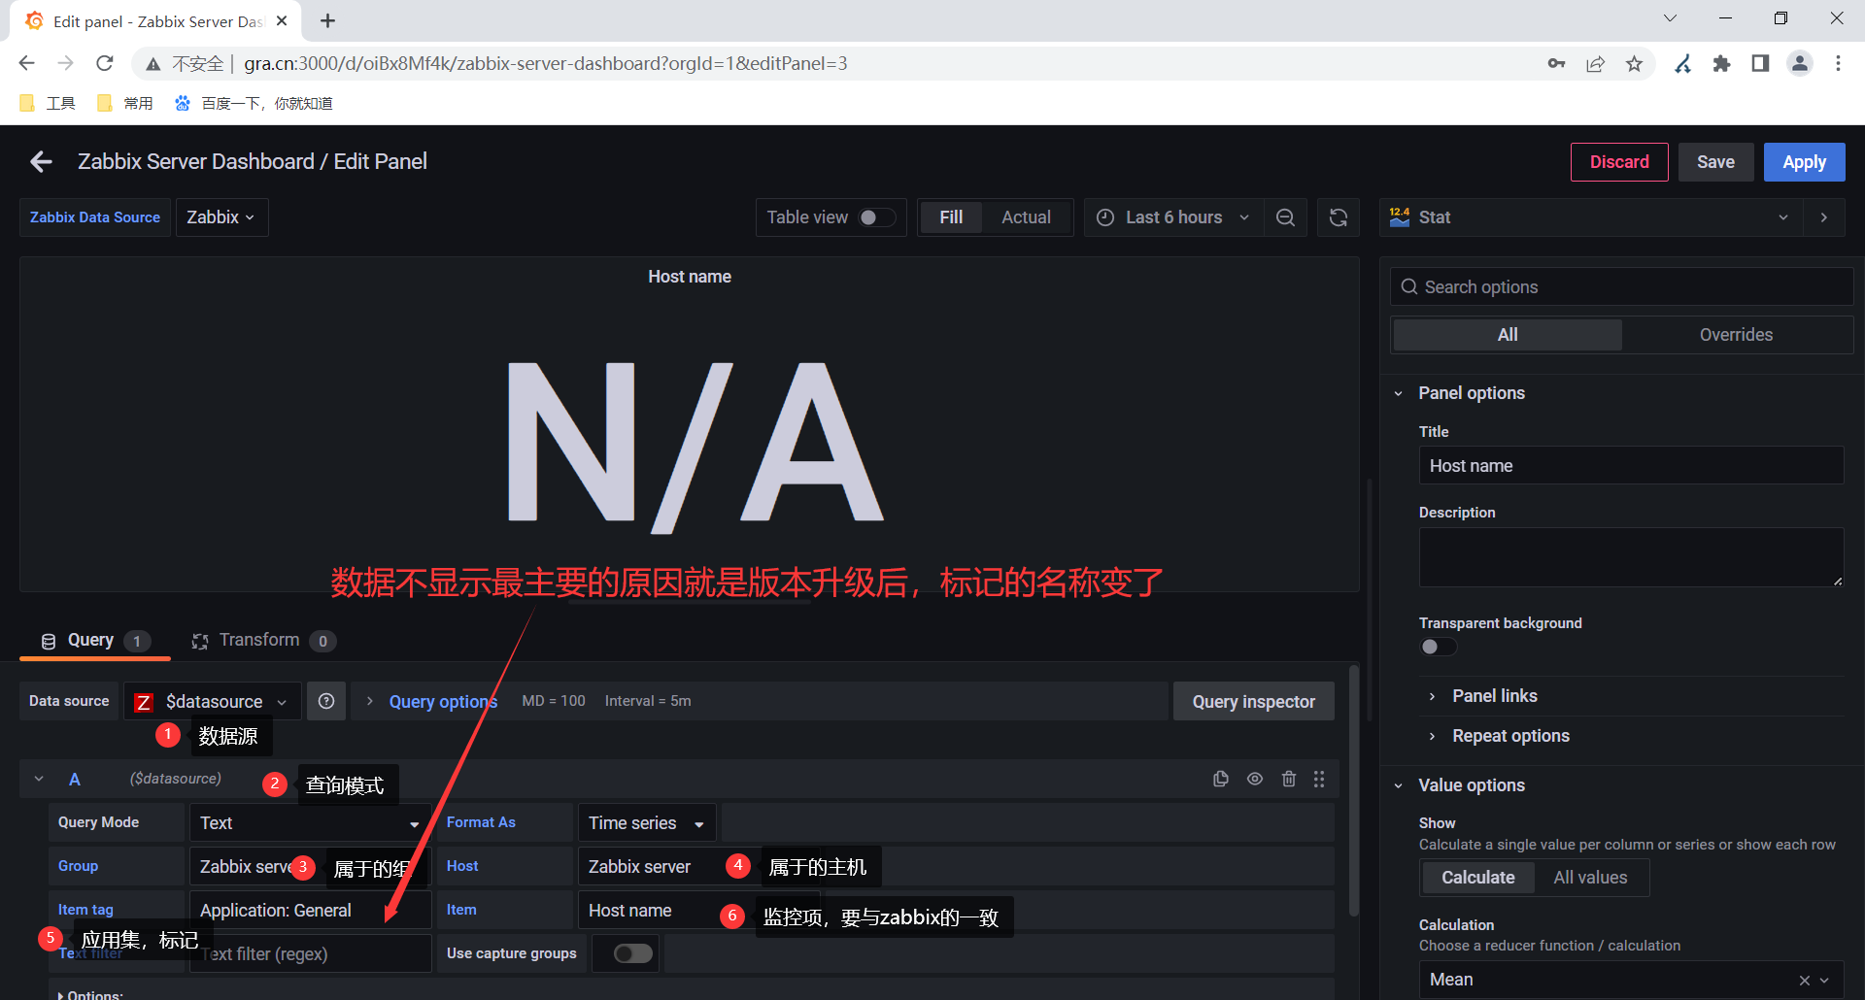Toggle the Transparent background switch
The height and width of the screenshot is (1000, 1865).
[1438, 647]
